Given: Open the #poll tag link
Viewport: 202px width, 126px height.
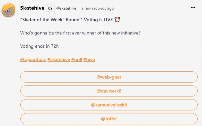Looking at the screenshot, I should pyautogui.click(x=77, y=59).
